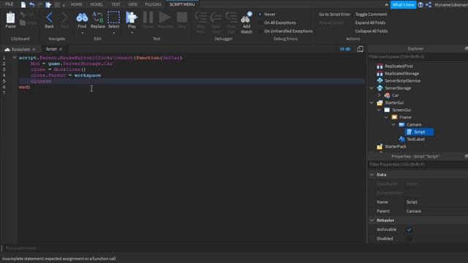Close the Script editor tab
The width and height of the screenshot is (468, 263).
click(61, 49)
